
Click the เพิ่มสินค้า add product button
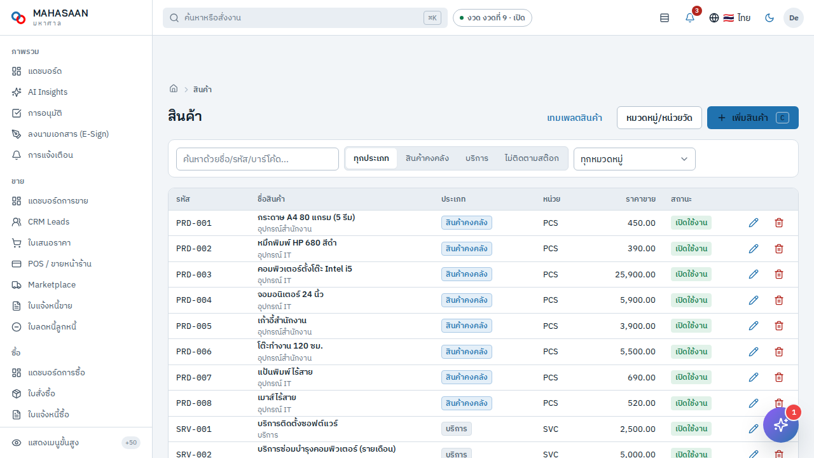click(x=753, y=118)
